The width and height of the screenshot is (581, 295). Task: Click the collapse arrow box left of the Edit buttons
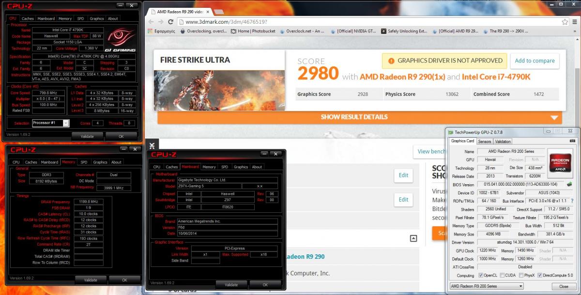(x=413, y=238)
